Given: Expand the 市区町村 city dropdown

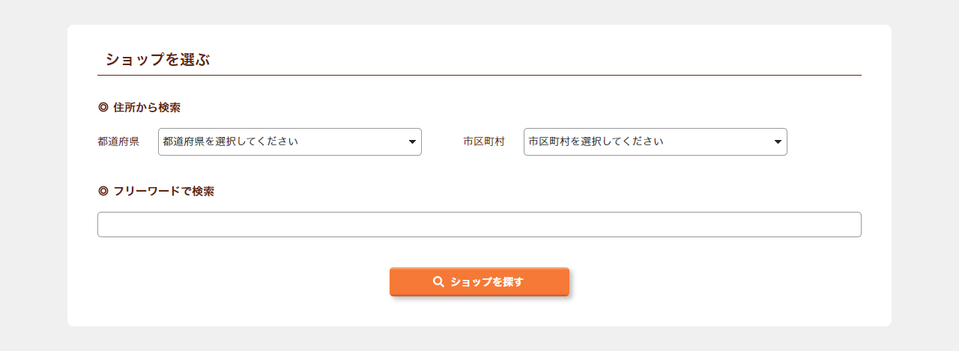Looking at the screenshot, I should 655,141.
